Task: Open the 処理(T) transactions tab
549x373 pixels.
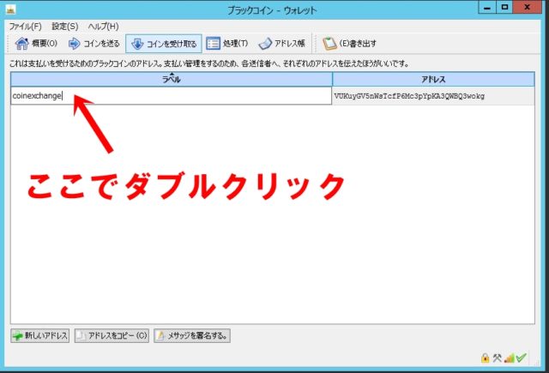Action: pyautogui.click(x=226, y=44)
